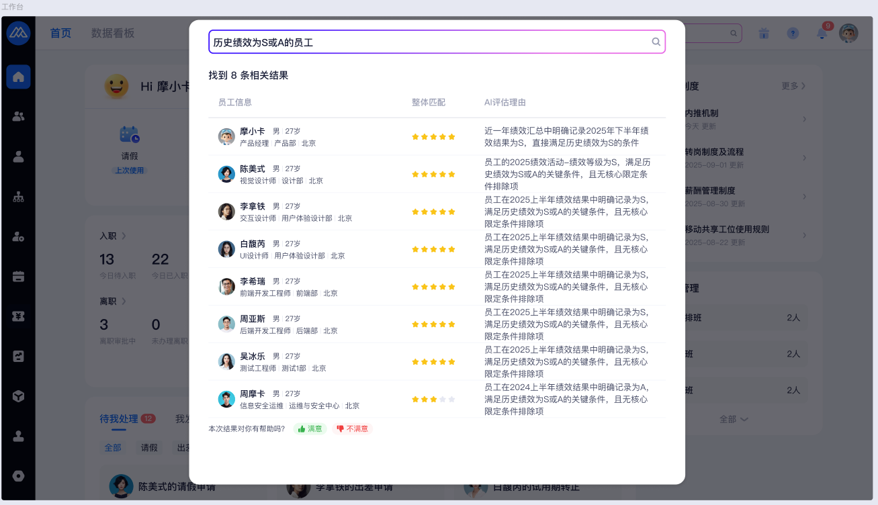
Task: Click the 不满意 thumbs-down feedback button
Action: pyautogui.click(x=353, y=428)
